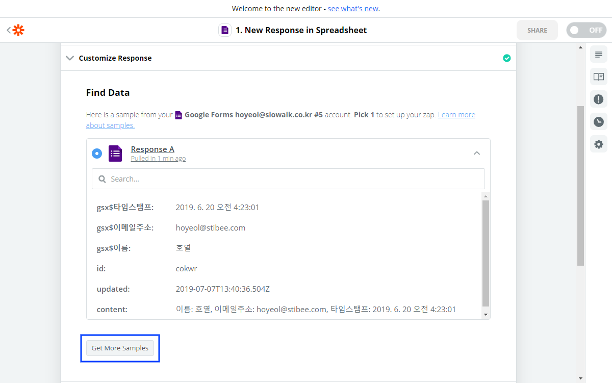Open the help book icon in sidebar
Screen dimensions: 612x383
pyautogui.click(x=599, y=76)
